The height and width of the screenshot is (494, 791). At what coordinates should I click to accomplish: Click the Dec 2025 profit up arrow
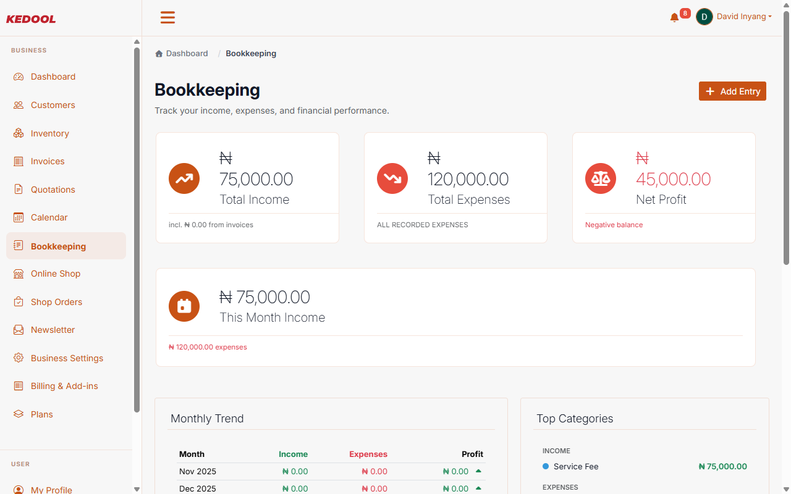tap(478, 488)
